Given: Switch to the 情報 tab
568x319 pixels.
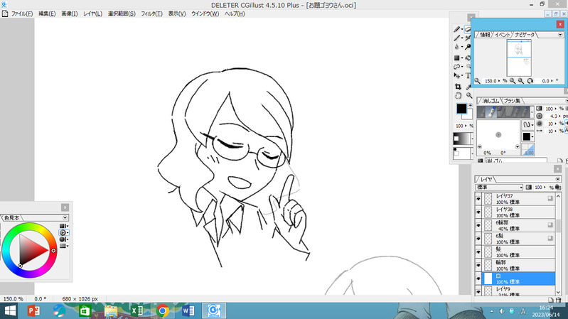Looking at the screenshot, I should [484, 35].
